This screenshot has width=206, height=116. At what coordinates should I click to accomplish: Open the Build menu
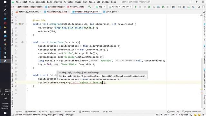pyautogui.click(x=78, y=2)
